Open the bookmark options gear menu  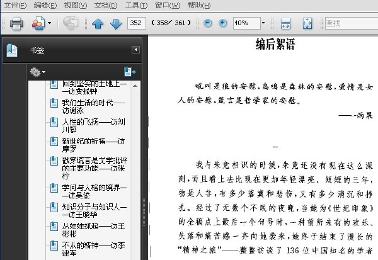[37, 72]
